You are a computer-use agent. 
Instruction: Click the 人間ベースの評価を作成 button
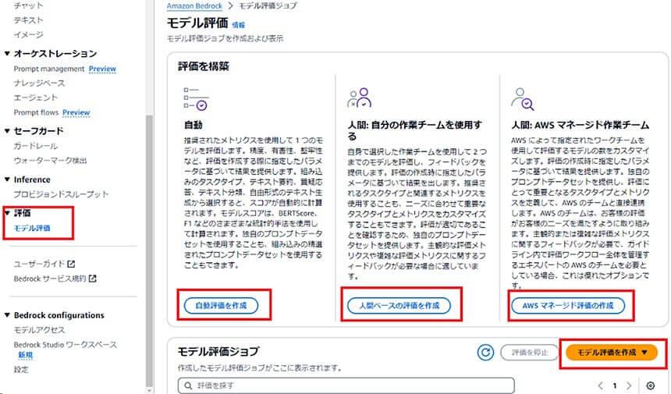click(399, 305)
